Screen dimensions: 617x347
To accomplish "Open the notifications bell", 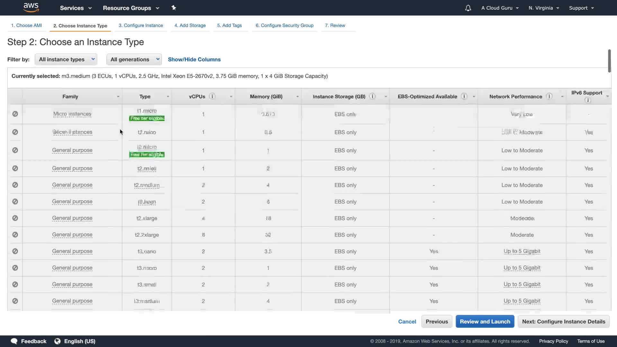I will (468, 8).
